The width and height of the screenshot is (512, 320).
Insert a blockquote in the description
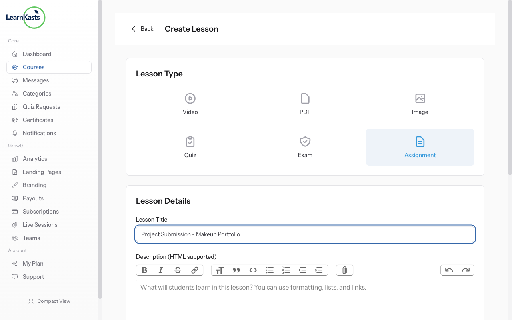click(236, 270)
